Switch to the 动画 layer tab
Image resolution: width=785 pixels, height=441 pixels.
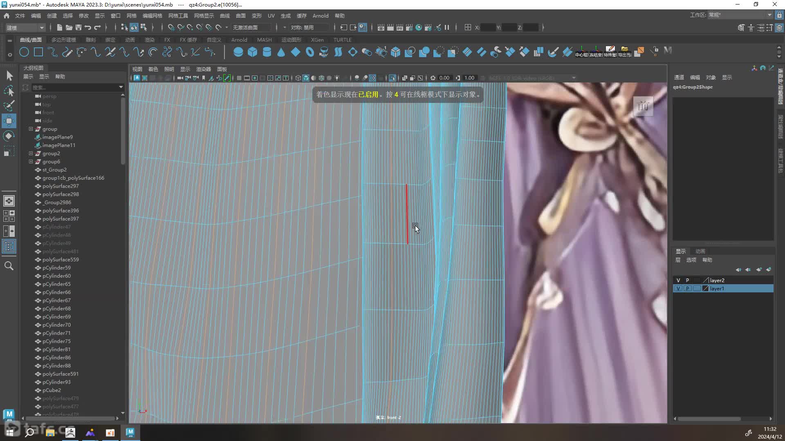(700, 252)
